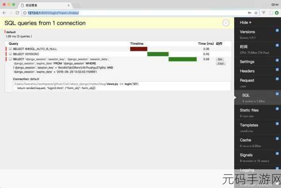This screenshot has width=281, height=188.
Task: Click the 'default' connection name
Action: coord(11,32)
